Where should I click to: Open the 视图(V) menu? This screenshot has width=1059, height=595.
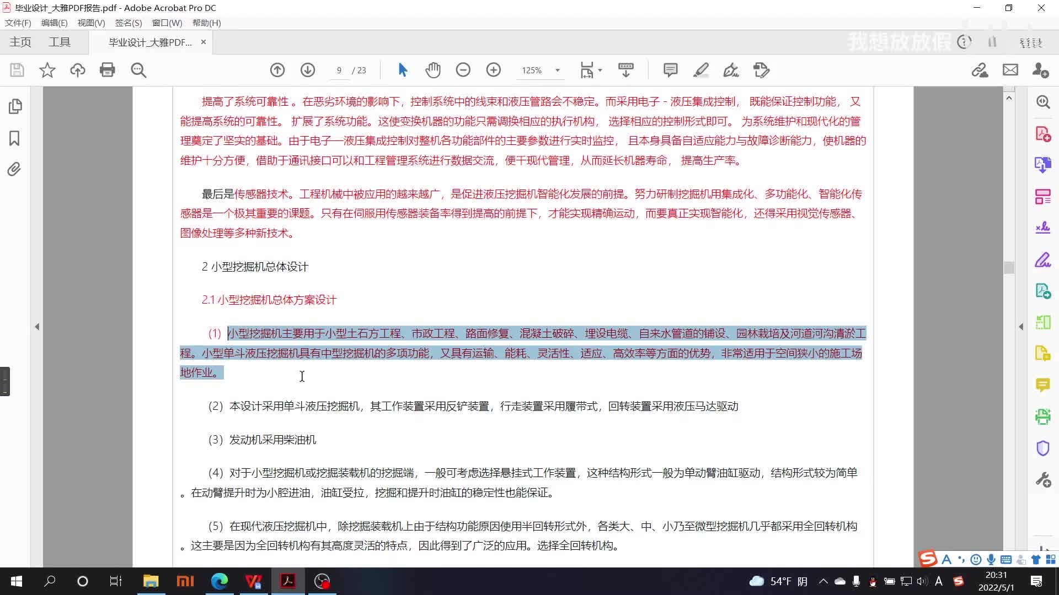point(91,23)
